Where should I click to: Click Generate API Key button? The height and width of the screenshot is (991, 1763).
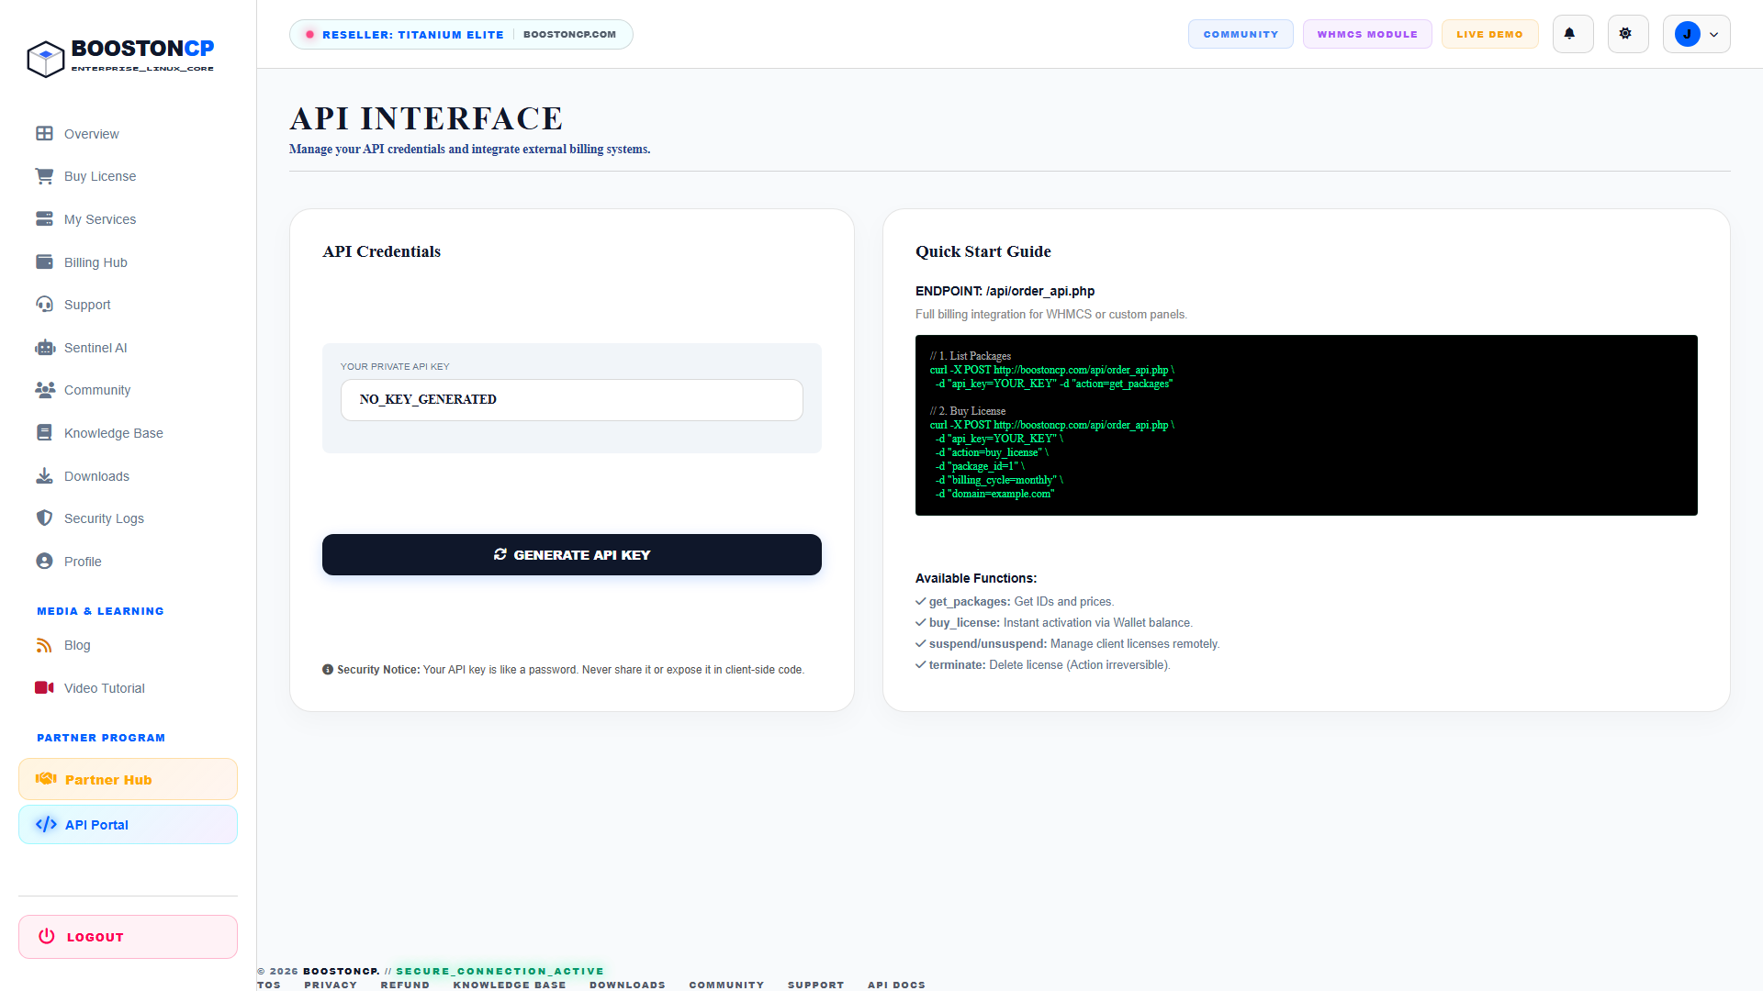click(571, 555)
